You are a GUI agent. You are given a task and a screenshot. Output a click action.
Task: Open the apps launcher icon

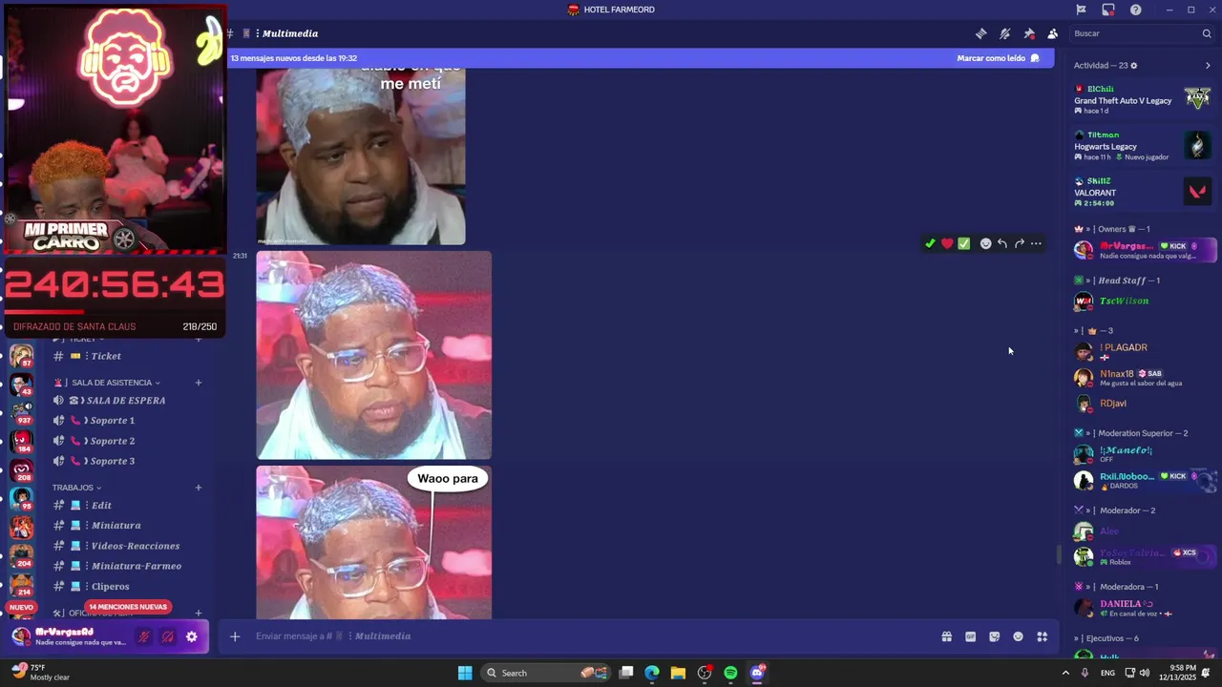coord(1043,636)
